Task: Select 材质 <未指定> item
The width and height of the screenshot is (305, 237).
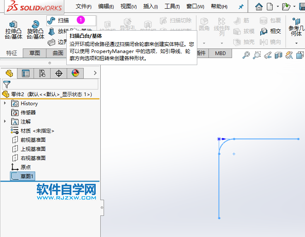Action: pyautogui.click(x=32, y=131)
